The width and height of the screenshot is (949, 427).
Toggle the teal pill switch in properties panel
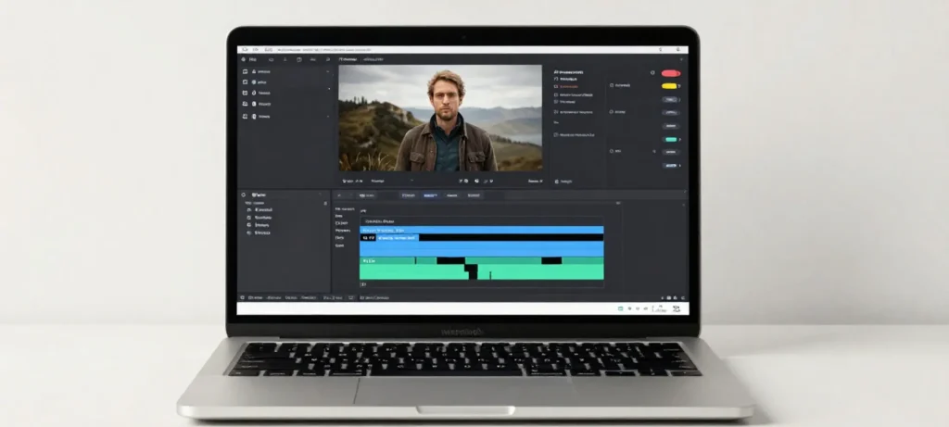pos(670,140)
